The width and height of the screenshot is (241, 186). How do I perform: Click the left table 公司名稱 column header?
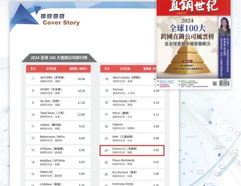(x=51, y=69)
